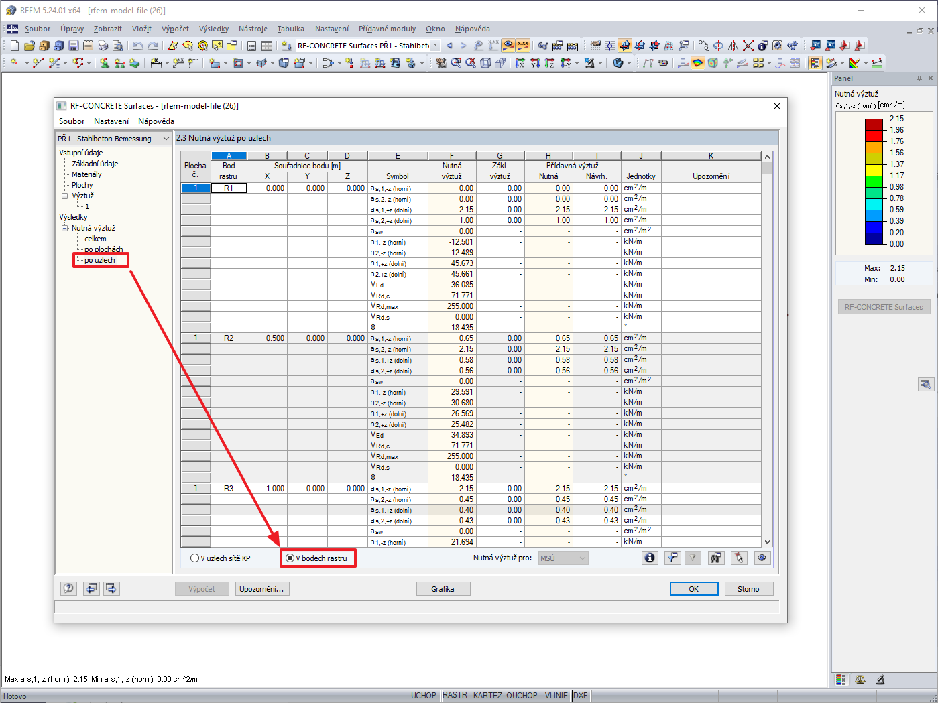Toggle OUCHOP object snap in status bar
Image resolution: width=938 pixels, height=703 pixels.
coord(522,696)
